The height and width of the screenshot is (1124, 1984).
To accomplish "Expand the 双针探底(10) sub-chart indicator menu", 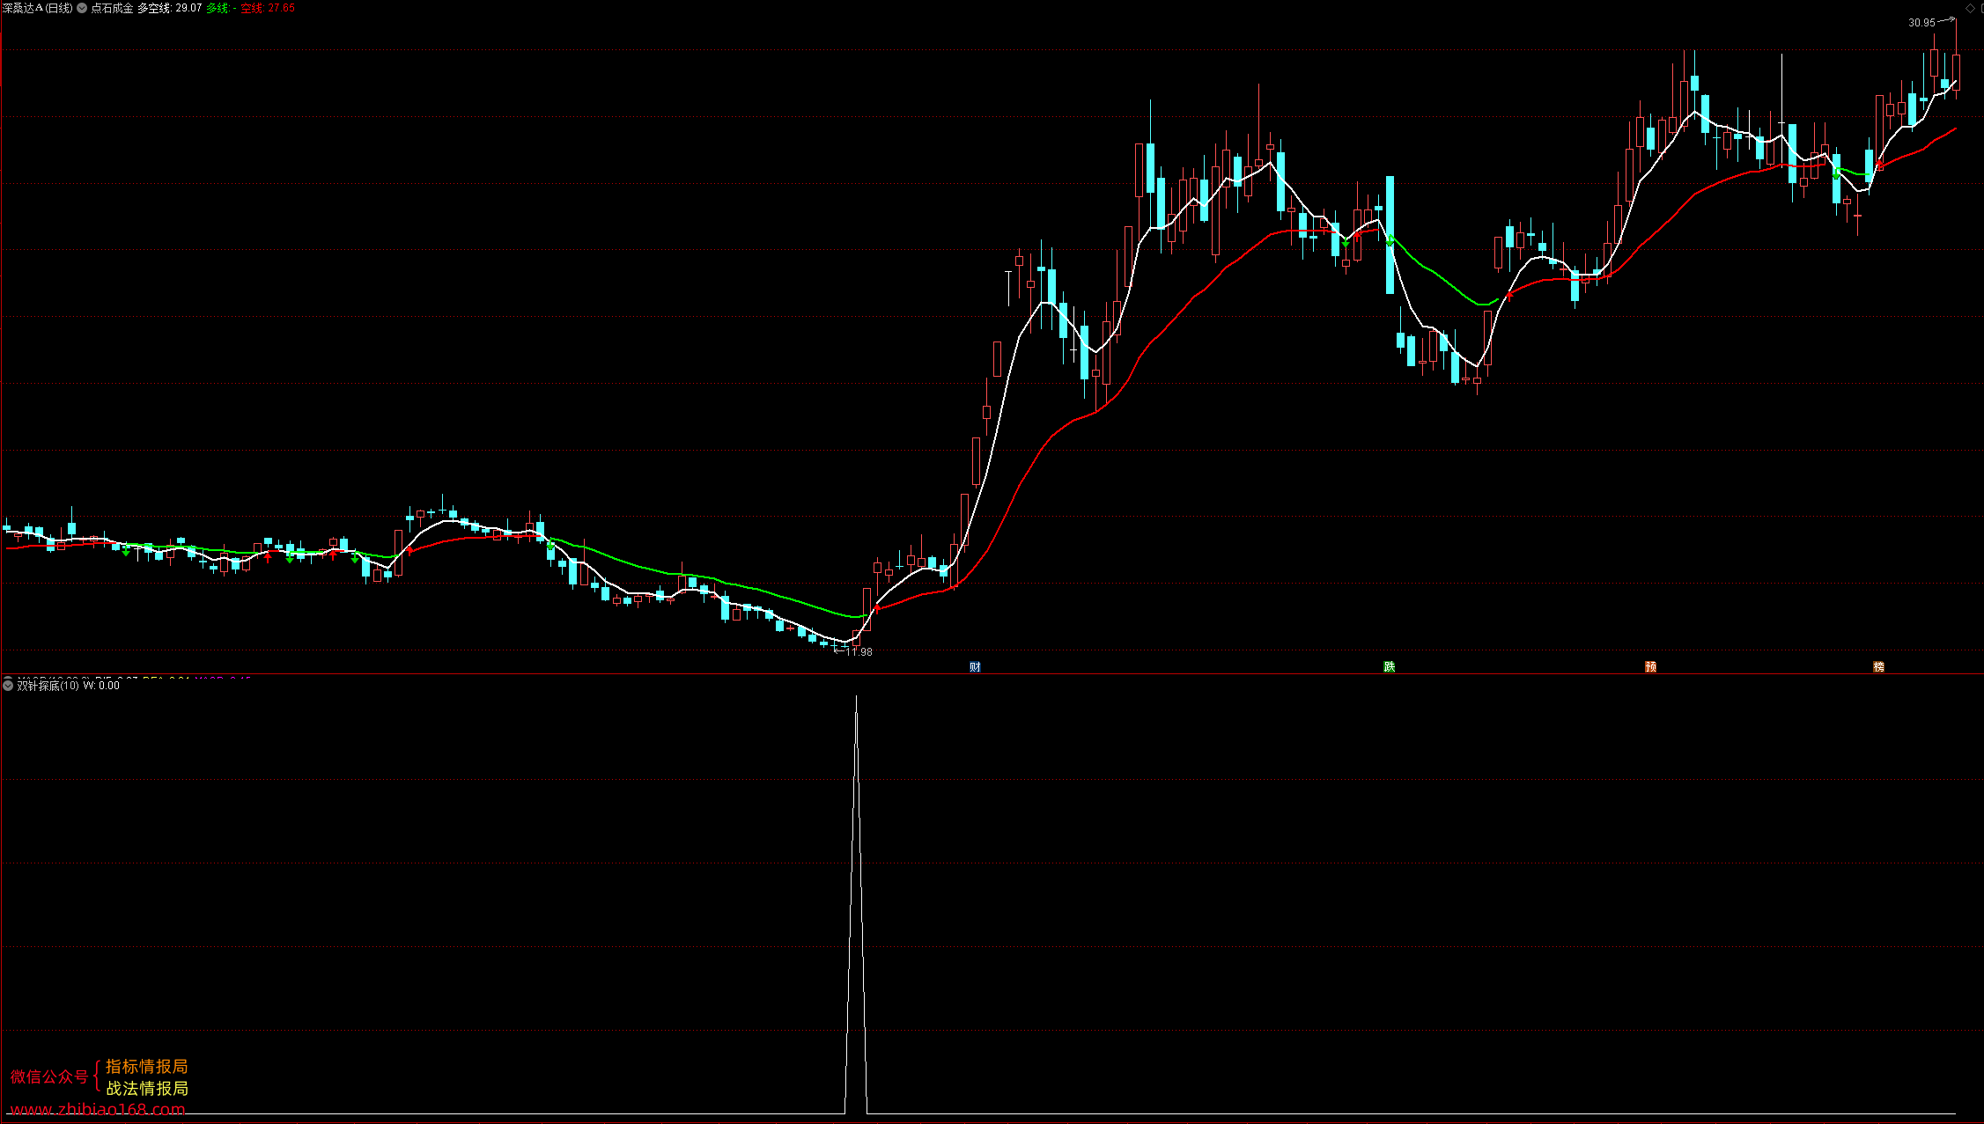I will [8, 686].
